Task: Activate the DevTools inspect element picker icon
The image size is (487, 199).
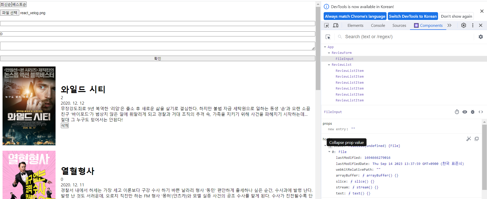Action: [x=326, y=25]
